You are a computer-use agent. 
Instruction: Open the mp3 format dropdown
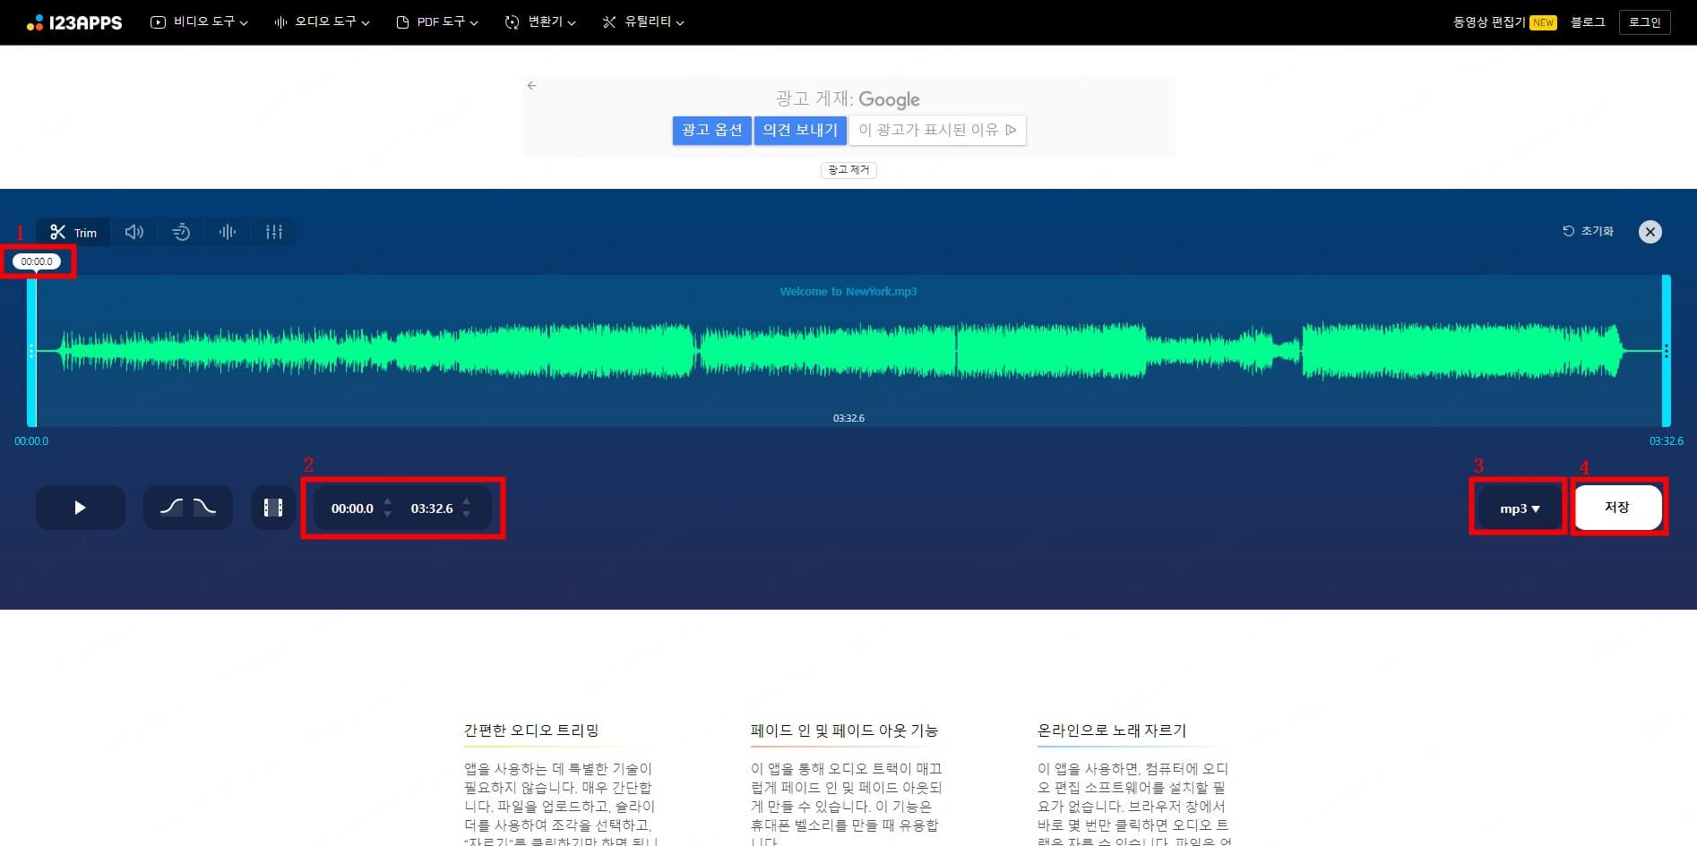coord(1520,508)
